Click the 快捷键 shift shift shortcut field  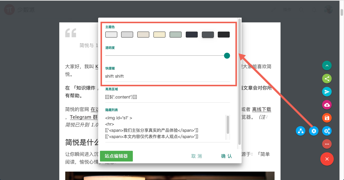(x=168, y=76)
